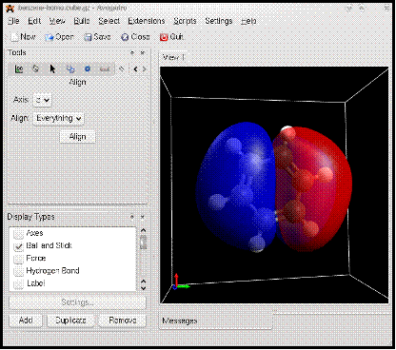This screenshot has width=396, height=350.
Task: Click the Open file toolbar icon
Action: tap(49, 37)
